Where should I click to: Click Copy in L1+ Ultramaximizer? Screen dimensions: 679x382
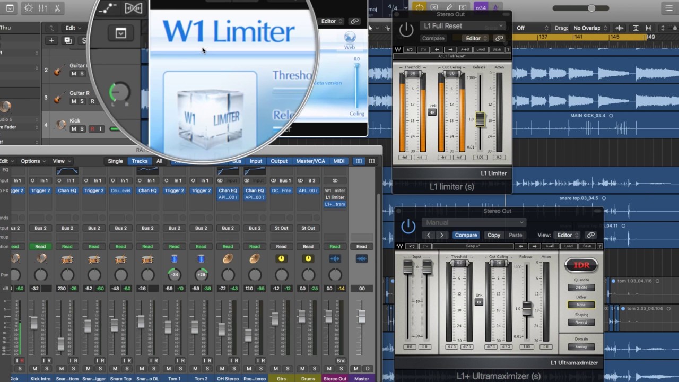[494, 235]
